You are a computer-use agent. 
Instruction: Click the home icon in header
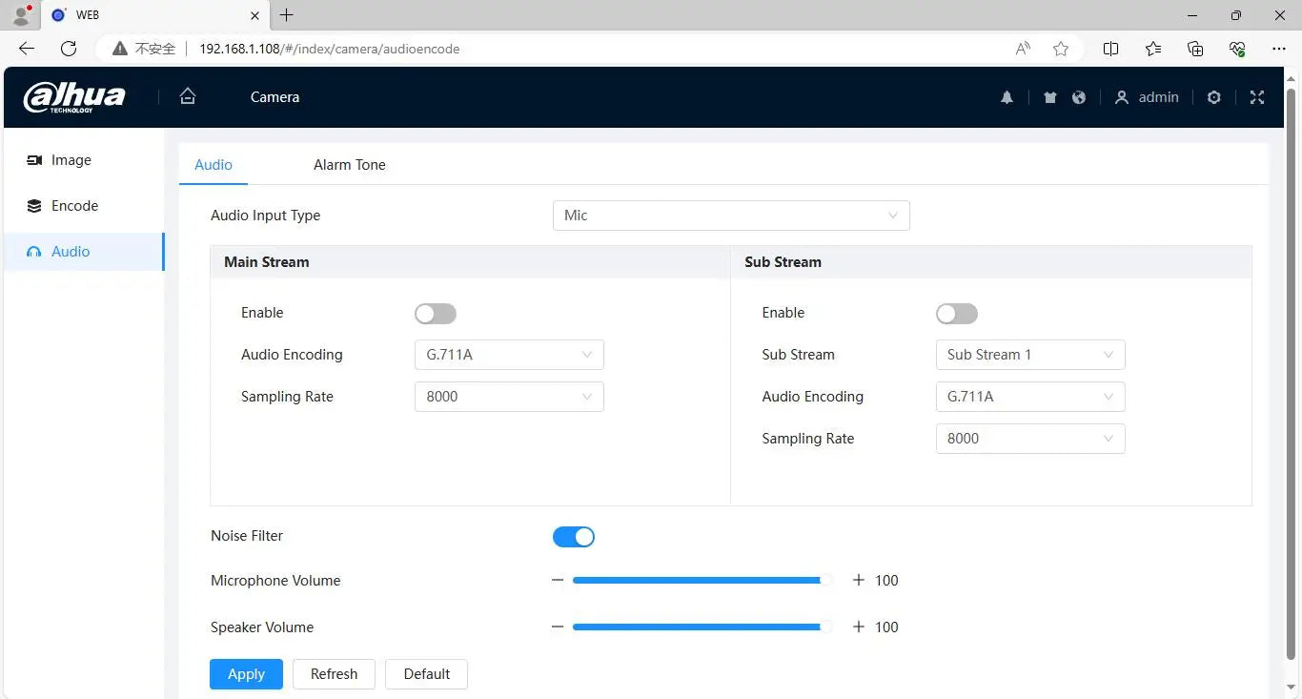(188, 96)
